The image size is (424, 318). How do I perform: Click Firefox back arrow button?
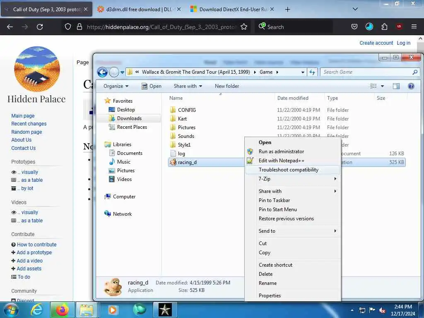point(10,27)
